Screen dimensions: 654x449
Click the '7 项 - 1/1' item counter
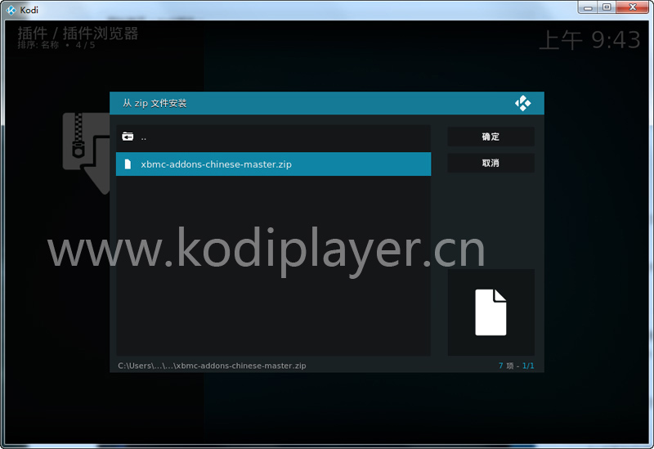click(516, 366)
